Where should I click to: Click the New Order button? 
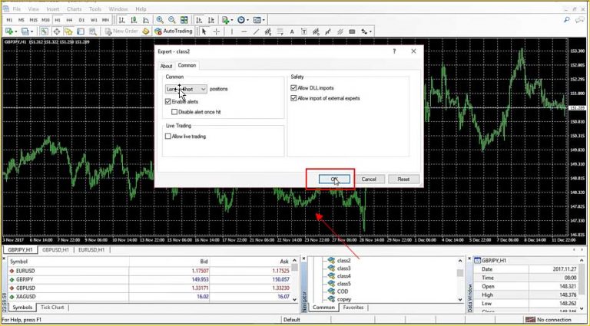click(121, 31)
